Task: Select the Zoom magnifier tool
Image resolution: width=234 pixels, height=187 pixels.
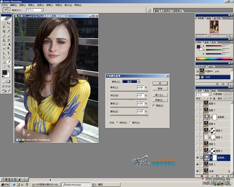Action: click(x=9, y=66)
